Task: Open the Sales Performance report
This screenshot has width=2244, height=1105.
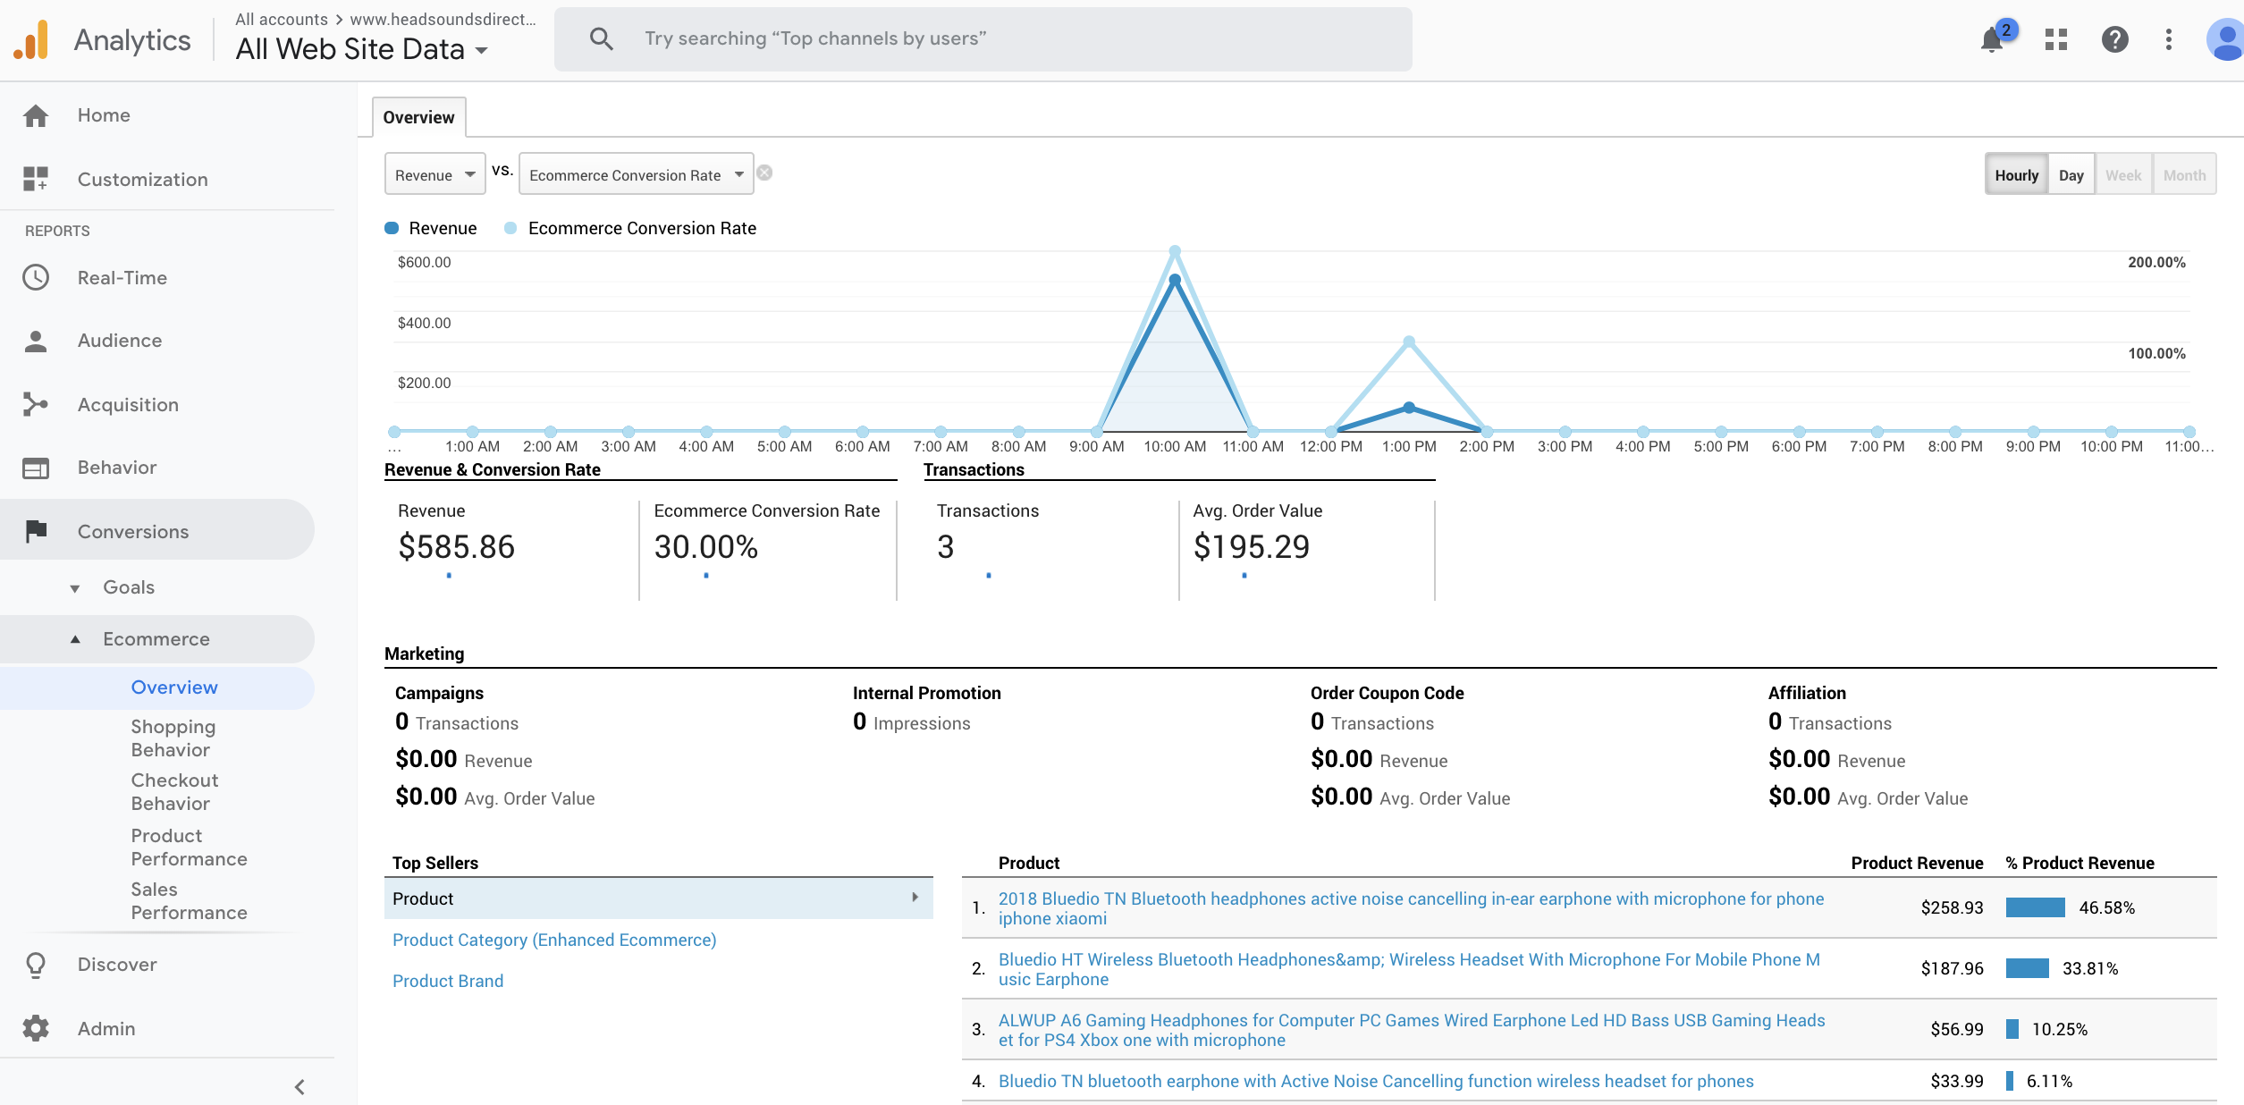Action: (189, 900)
